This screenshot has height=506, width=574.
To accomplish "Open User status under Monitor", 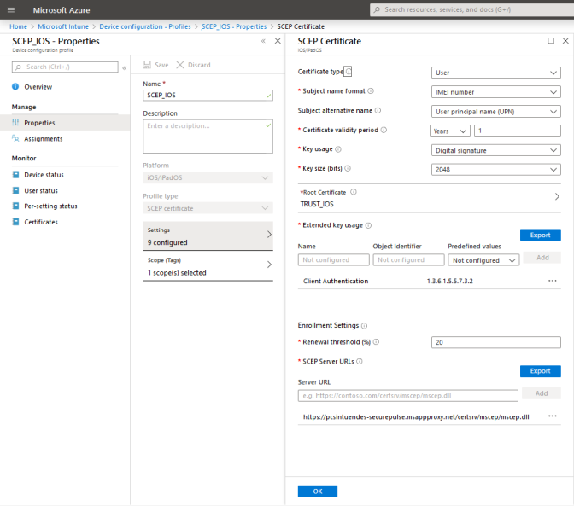I will (41, 190).
